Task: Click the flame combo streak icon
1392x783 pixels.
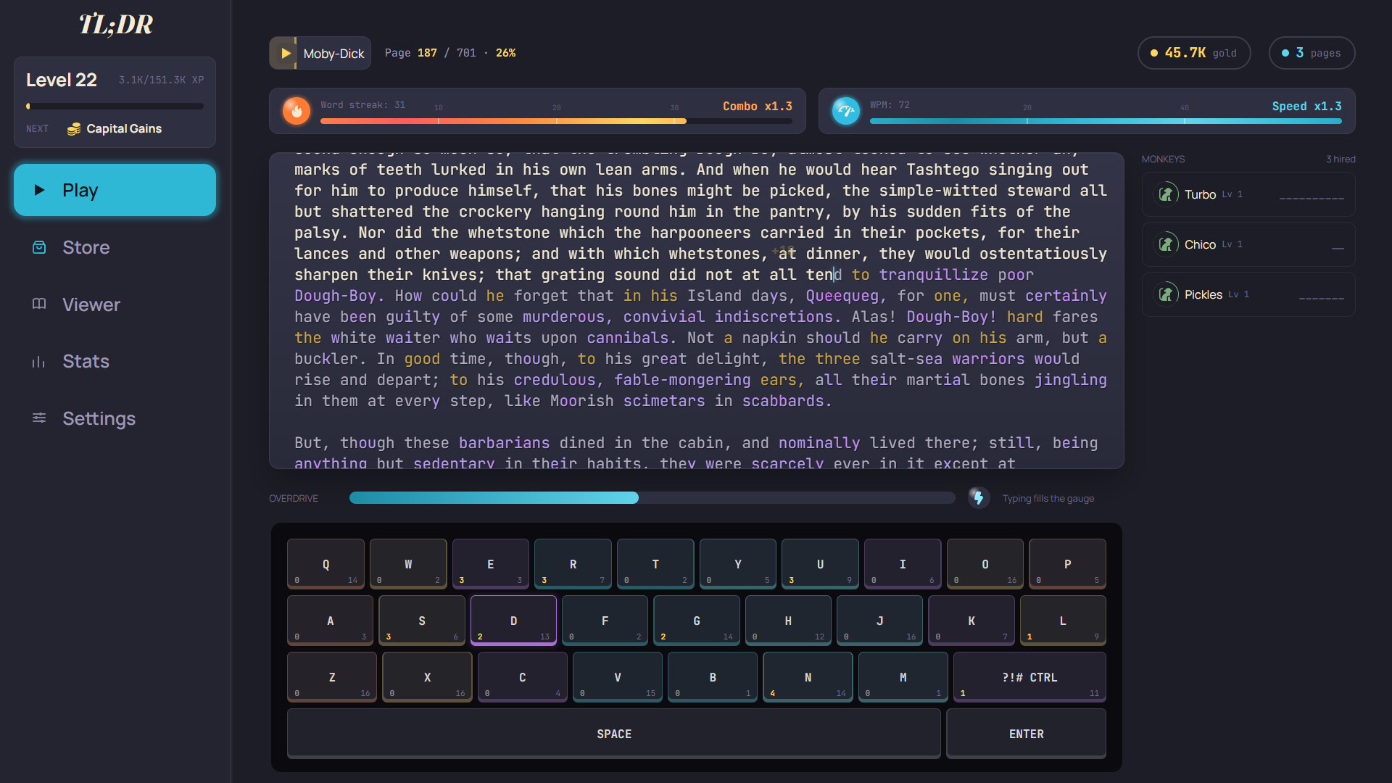Action: pyautogui.click(x=297, y=111)
